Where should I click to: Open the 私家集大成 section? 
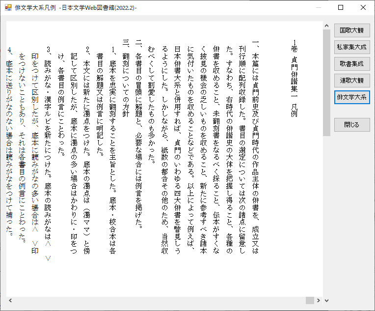click(x=352, y=47)
